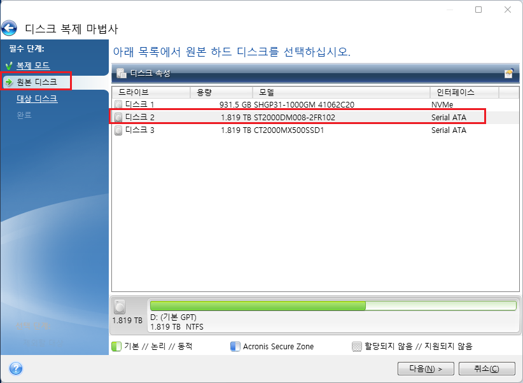The image size is (523, 383).
Task: Click the NVMe interface cell
Action: [442, 105]
